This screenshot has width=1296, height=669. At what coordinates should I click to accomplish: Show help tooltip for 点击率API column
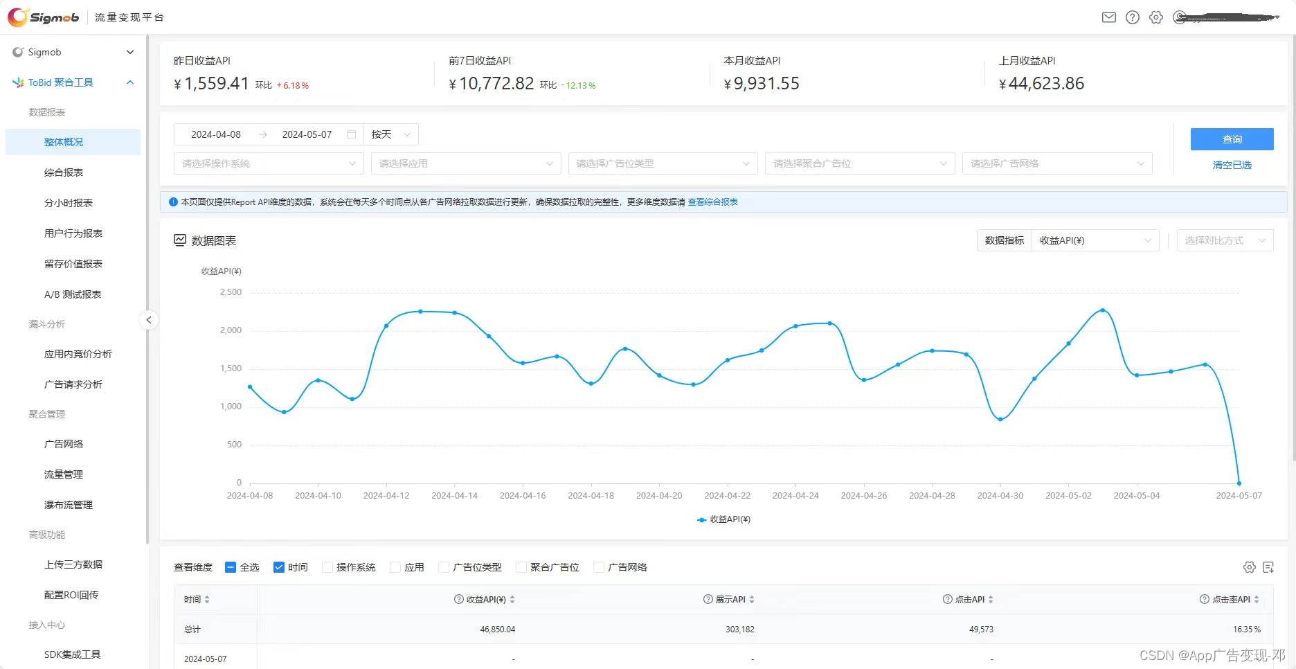[1205, 600]
